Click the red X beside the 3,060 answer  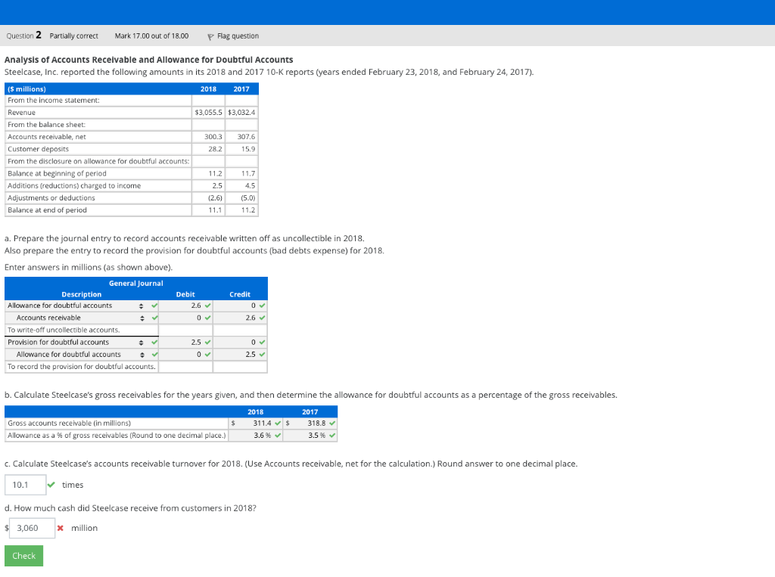coord(60,528)
